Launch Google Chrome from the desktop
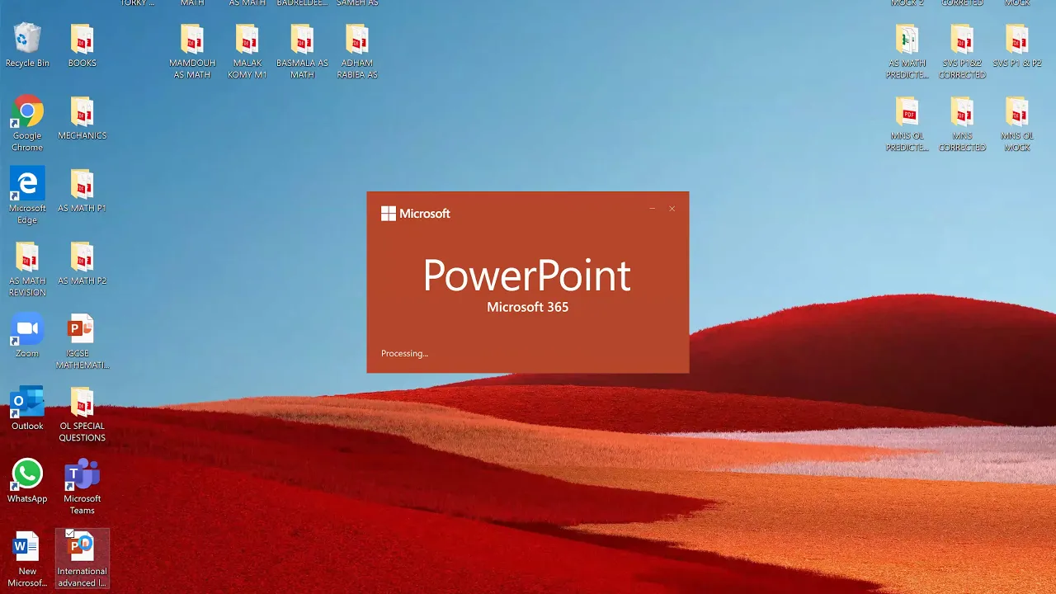The image size is (1056, 594). (x=27, y=125)
